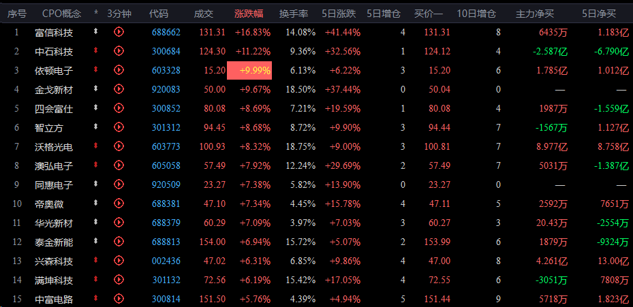
Task: Sort by the 换手率 column header
Action: coord(294,14)
